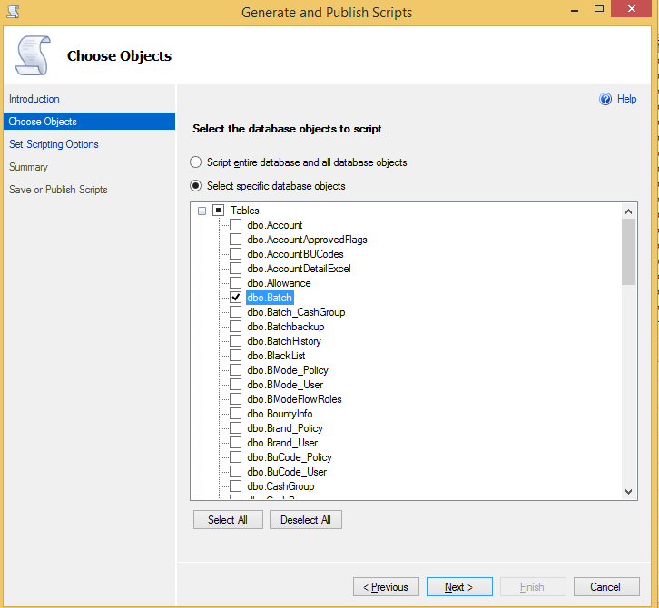Enable the dbo.BlackList checkbox
This screenshot has width=659, height=608.
(x=235, y=356)
